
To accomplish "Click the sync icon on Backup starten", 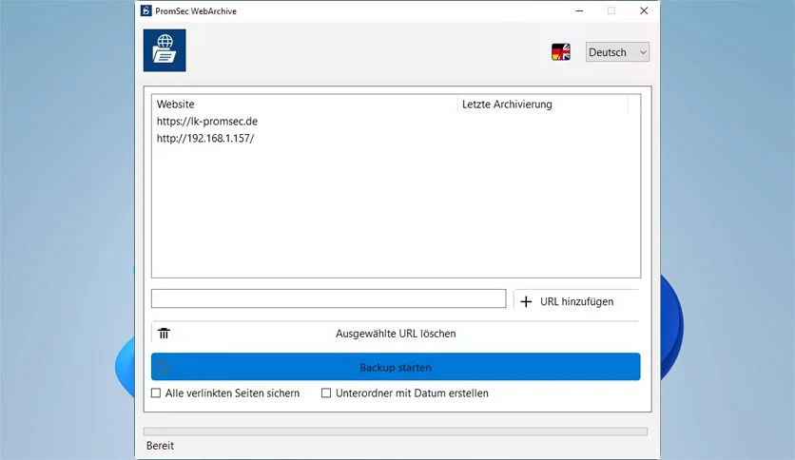I will click(164, 367).
